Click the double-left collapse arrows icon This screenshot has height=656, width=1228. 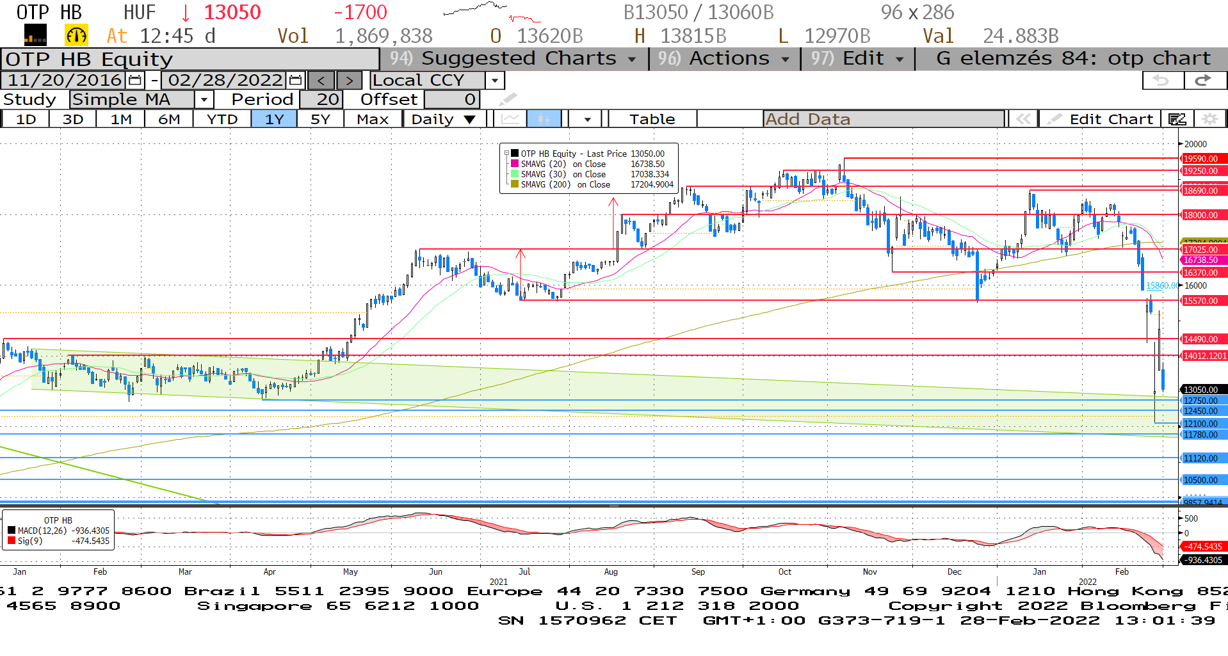click(x=1023, y=119)
